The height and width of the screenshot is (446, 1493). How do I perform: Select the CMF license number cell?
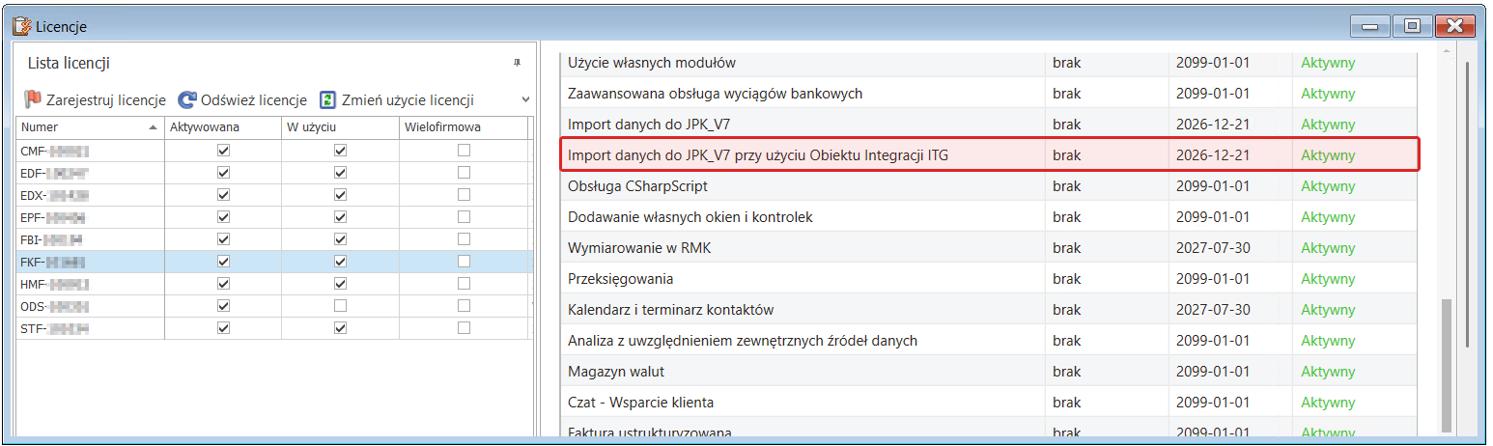point(90,151)
